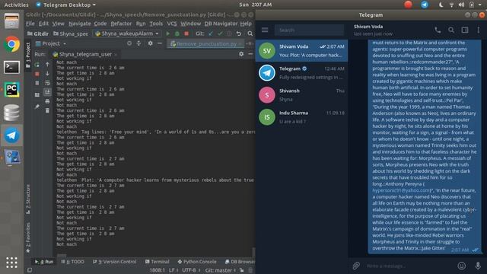Open the Shyna_wakeupAlarm run configuration dropdown
The image size is (487, 274).
tap(127, 33)
